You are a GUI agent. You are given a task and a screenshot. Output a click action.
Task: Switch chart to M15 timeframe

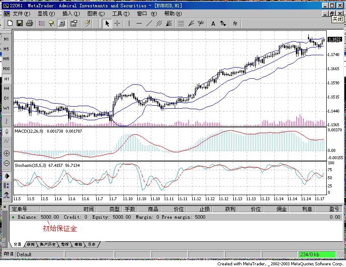coord(6,59)
